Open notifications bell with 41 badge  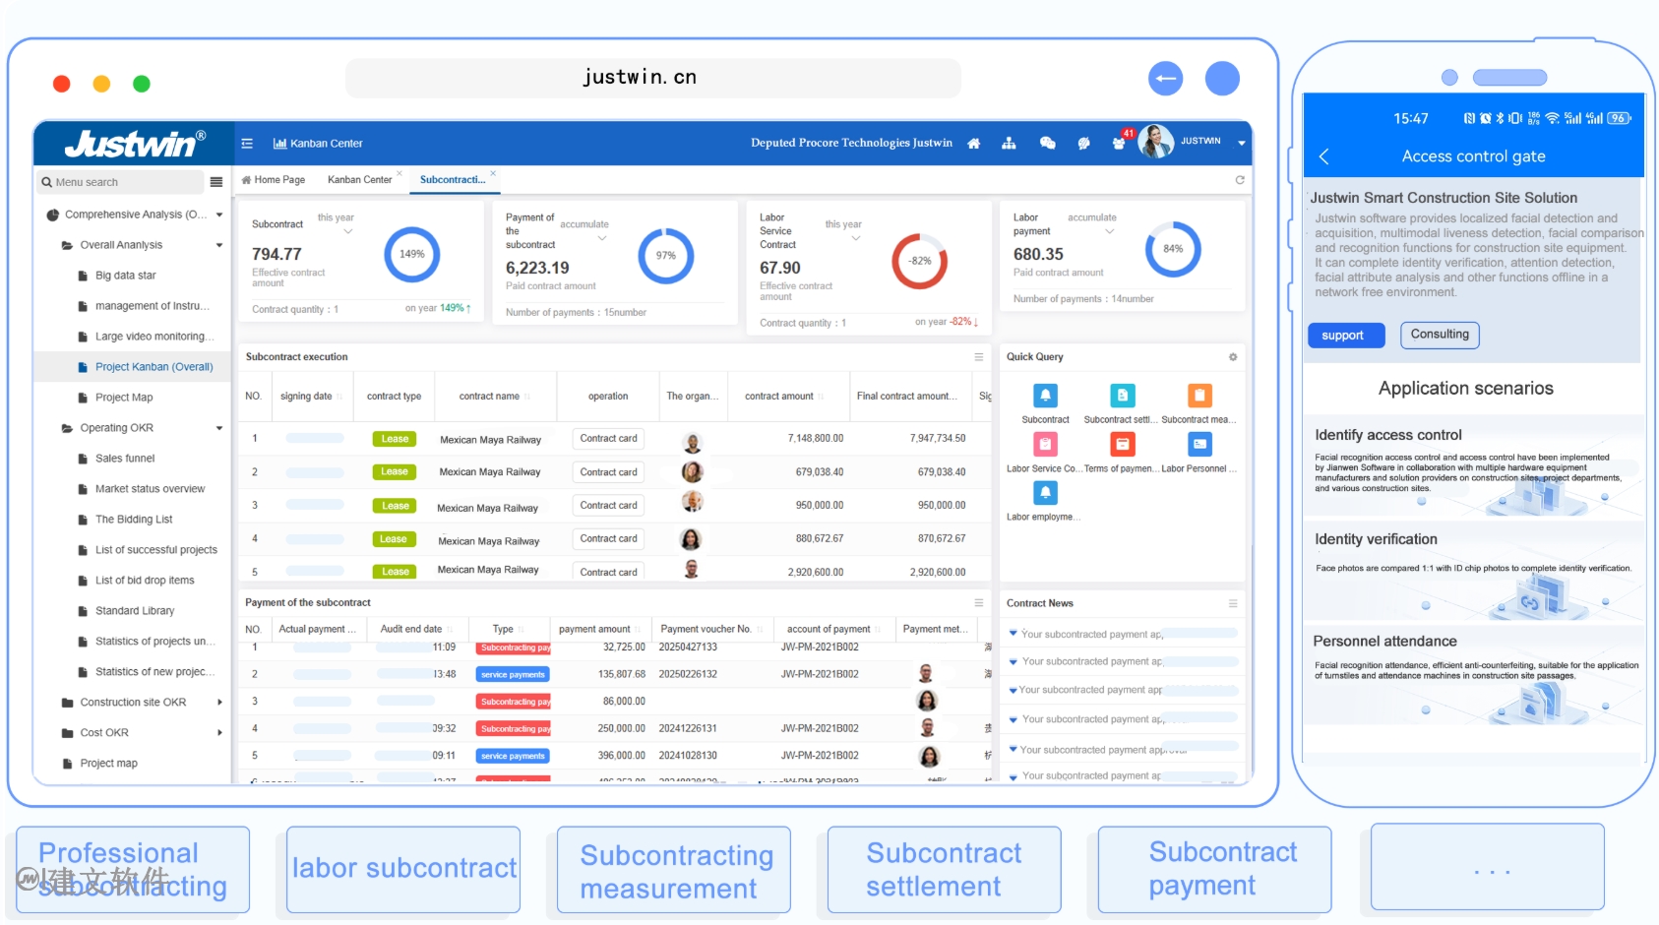coord(1119,143)
